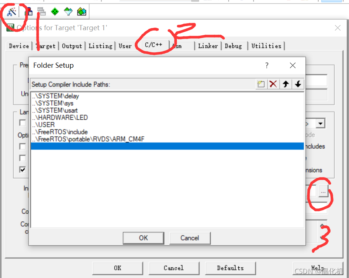This screenshot has width=349, height=278.
Task: Click the green diamond Run-Time Environment icon
Action: pos(55,11)
